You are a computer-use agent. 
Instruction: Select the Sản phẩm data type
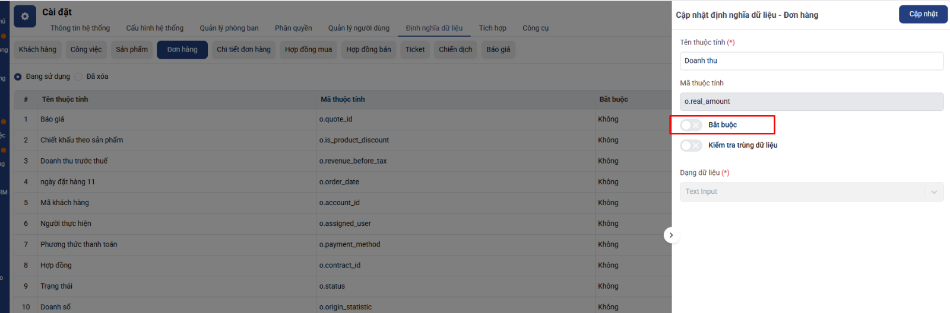coord(132,50)
